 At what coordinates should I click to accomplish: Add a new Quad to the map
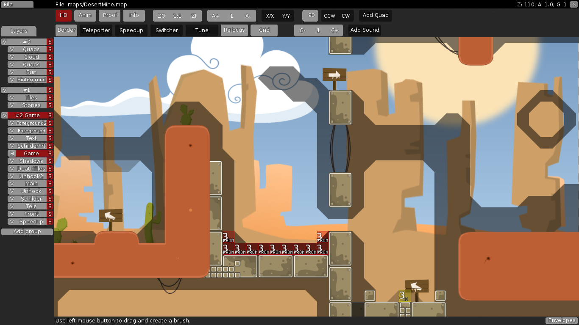coord(375,15)
